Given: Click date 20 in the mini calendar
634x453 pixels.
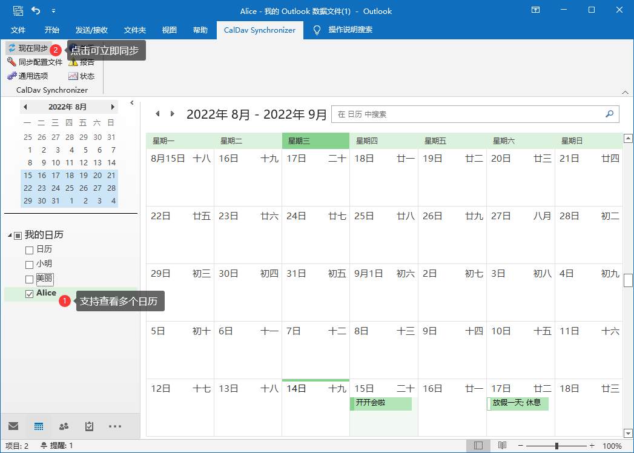Looking at the screenshot, I should pyautogui.click(x=97, y=176).
